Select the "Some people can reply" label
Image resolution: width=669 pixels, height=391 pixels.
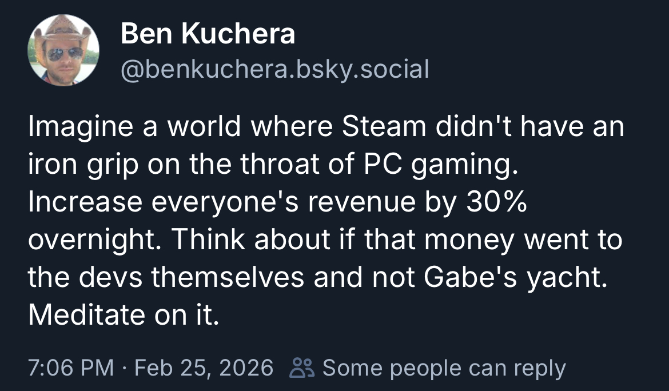444,368
